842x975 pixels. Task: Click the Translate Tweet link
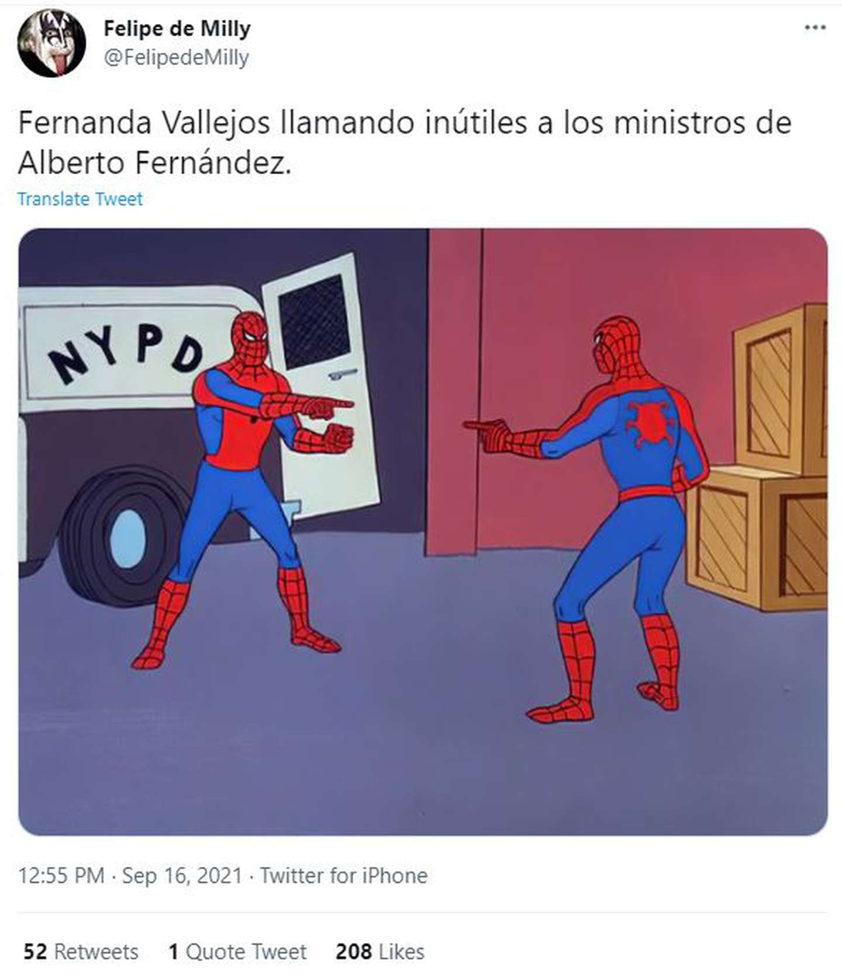click(x=80, y=199)
